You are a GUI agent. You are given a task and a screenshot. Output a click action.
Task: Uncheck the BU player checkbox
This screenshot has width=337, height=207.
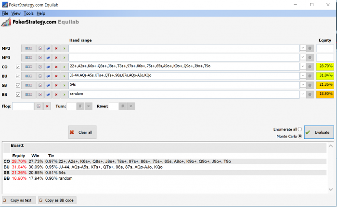pos(18,76)
